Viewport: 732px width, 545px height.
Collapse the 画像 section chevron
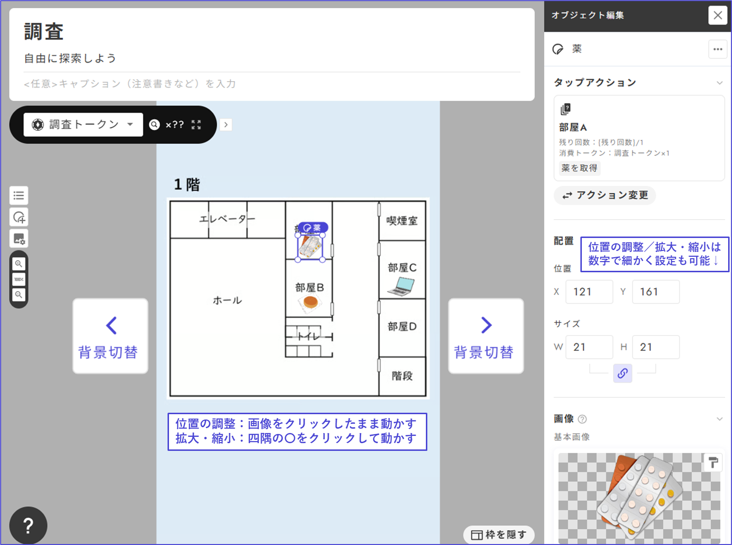click(x=719, y=419)
